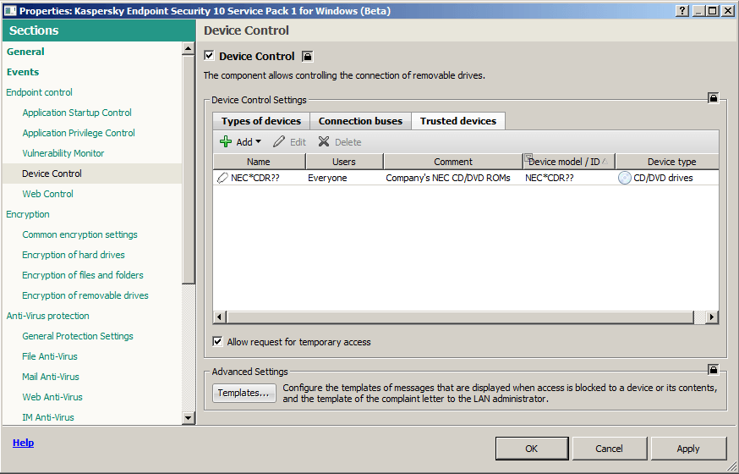The image size is (739, 474).
Task: Sort by the Comment column header
Action: click(453, 162)
